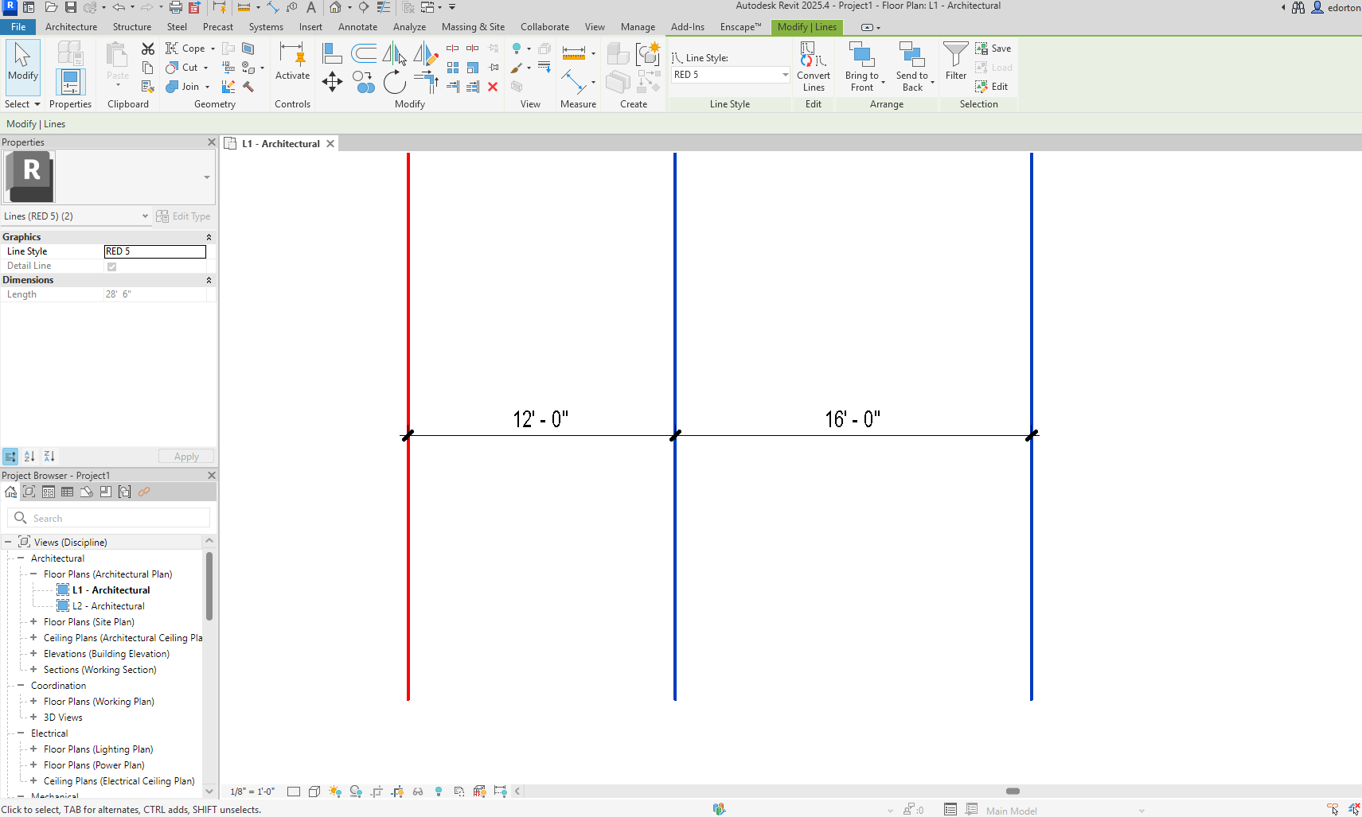Open the Annotate ribbon tab
This screenshot has height=817, width=1362.
(357, 27)
